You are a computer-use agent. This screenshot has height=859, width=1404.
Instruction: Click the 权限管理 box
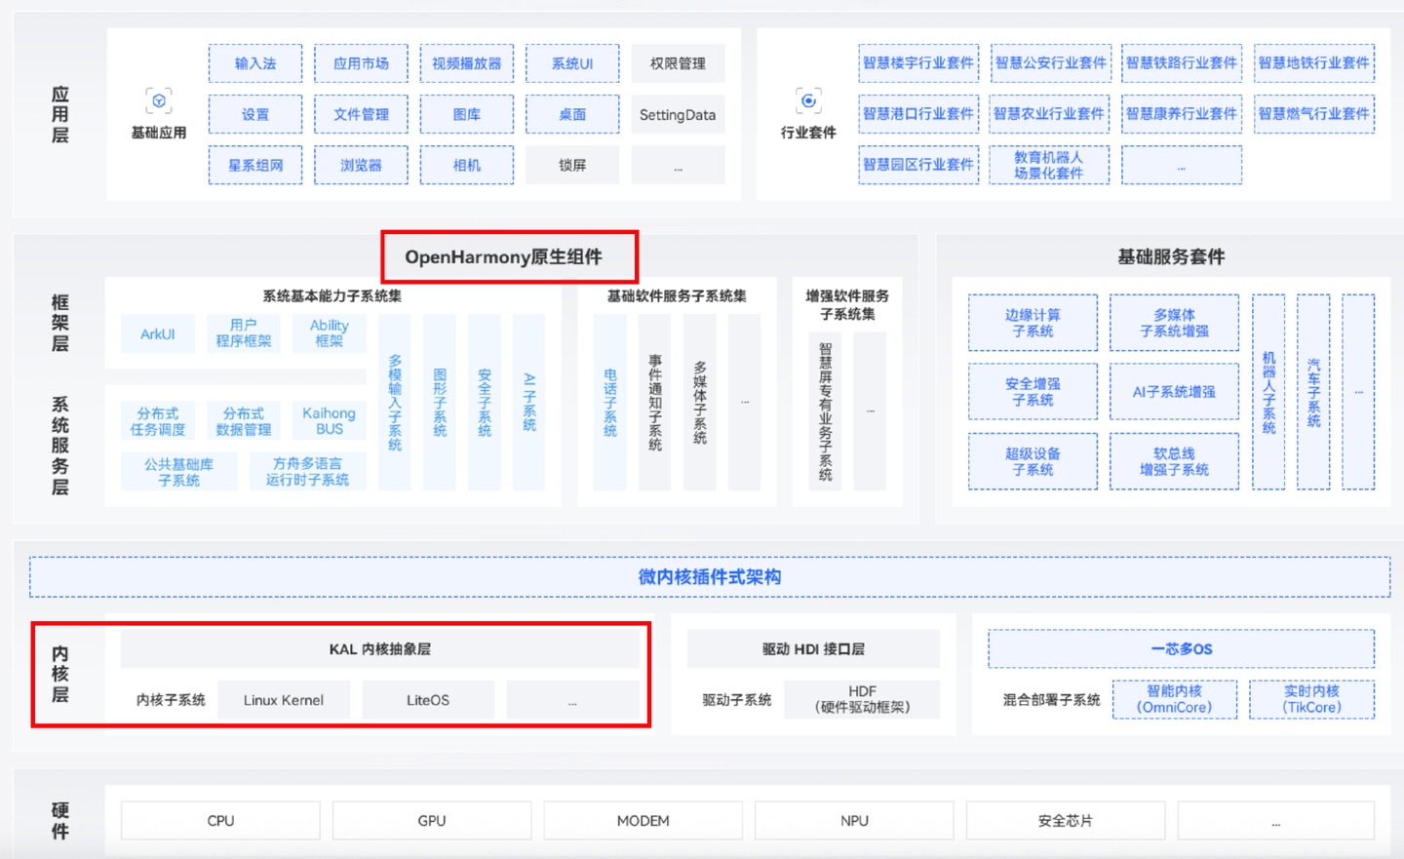coord(678,63)
